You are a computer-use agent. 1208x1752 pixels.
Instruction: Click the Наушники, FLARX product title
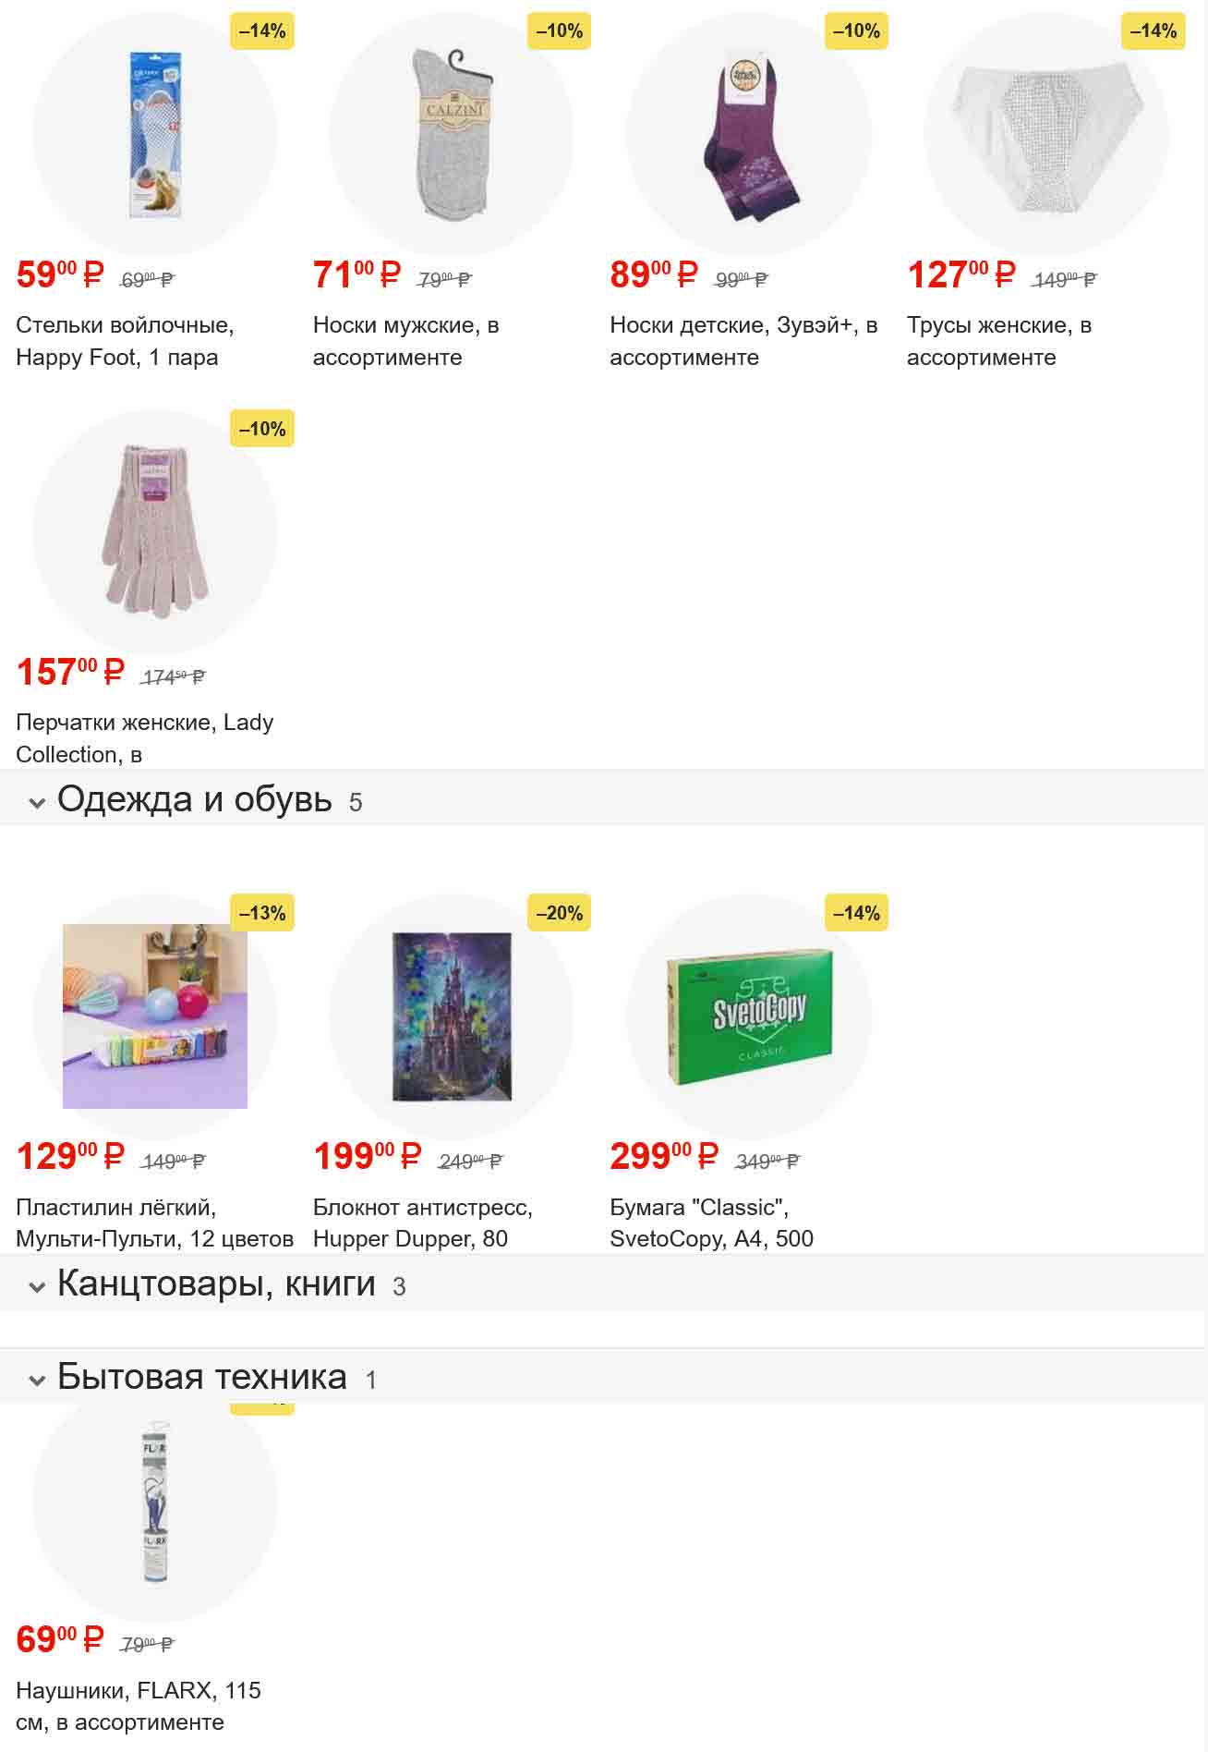coord(139,1706)
